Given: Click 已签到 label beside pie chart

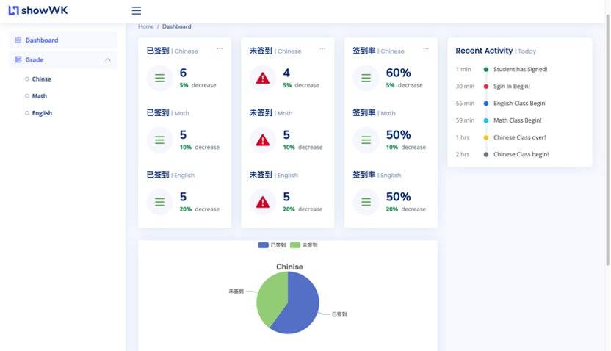Looking at the screenshot, I should 339,314.
